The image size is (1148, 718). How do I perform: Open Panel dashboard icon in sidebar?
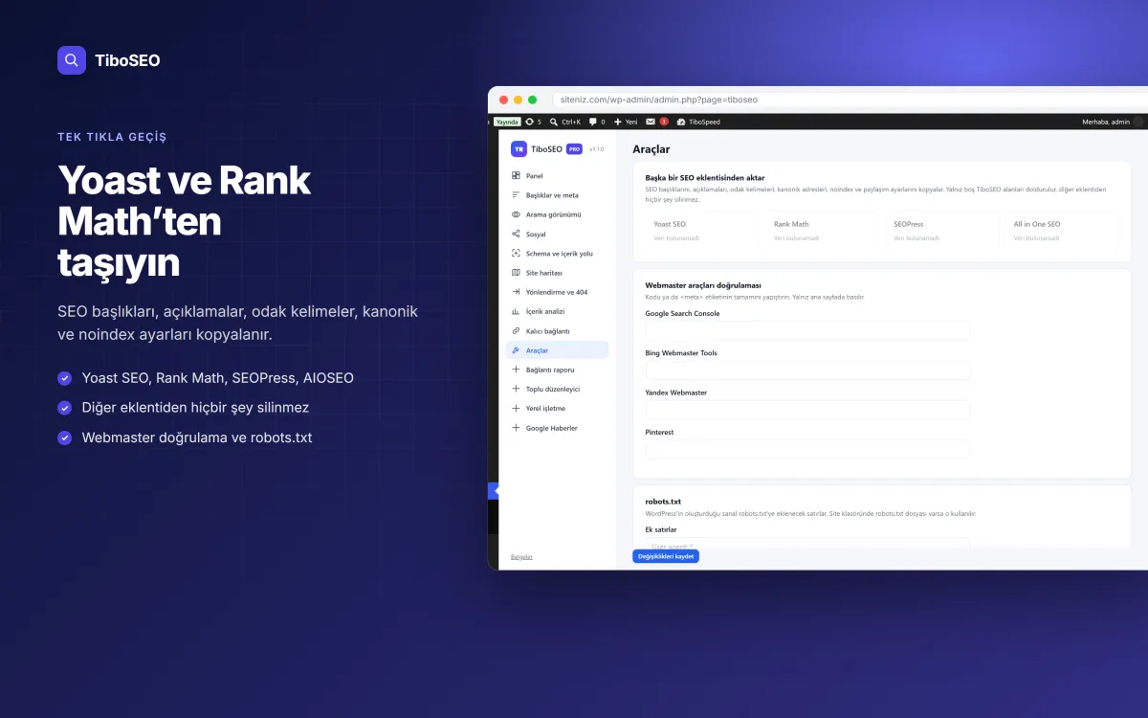tap(516, 176)
